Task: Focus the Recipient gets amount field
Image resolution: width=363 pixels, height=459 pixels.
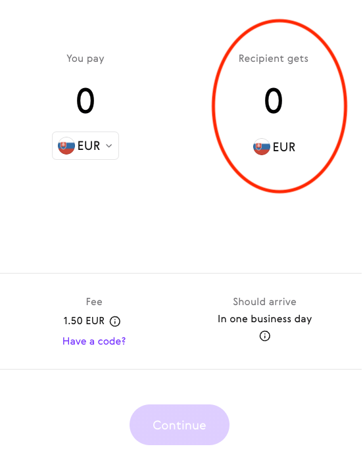Action: pos(274,101)
